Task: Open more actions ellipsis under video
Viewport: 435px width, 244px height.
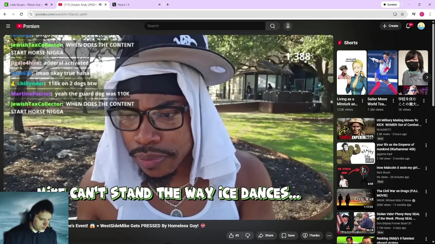Action: click(329, 236)
